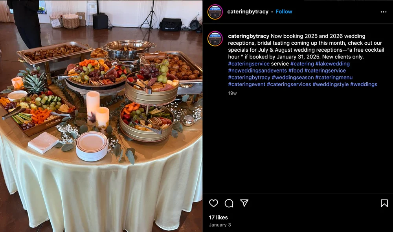View the 17 likes list
The image size is (393, 232).
pos(218,217)
